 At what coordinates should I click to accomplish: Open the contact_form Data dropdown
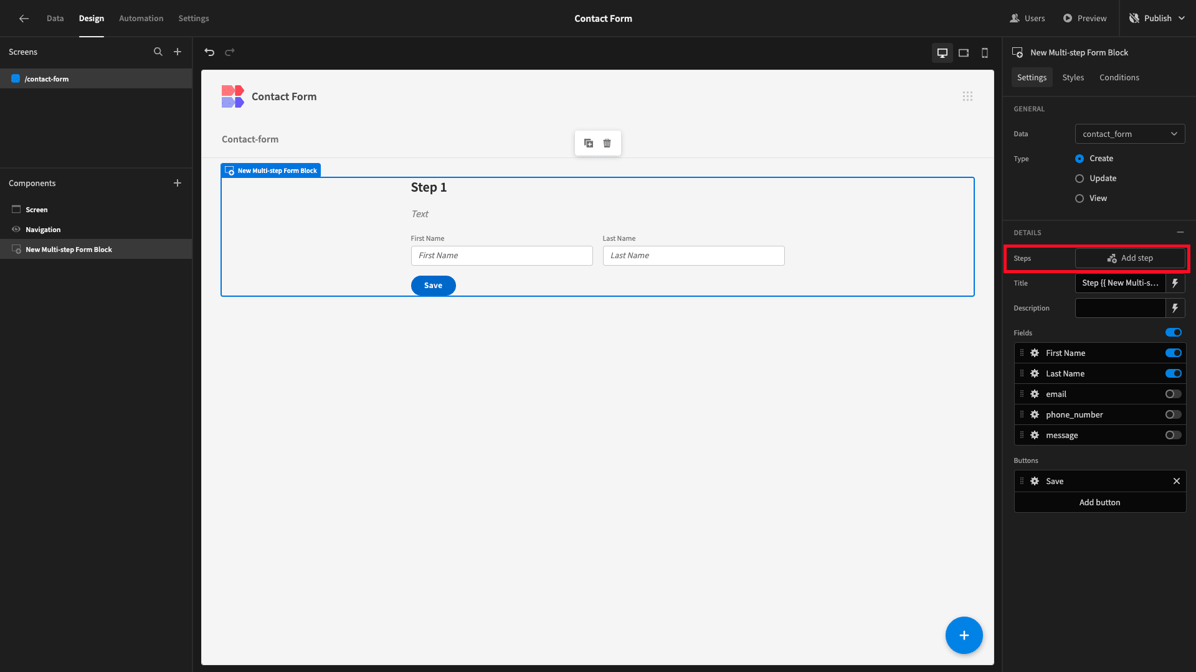pos(1130,134)
